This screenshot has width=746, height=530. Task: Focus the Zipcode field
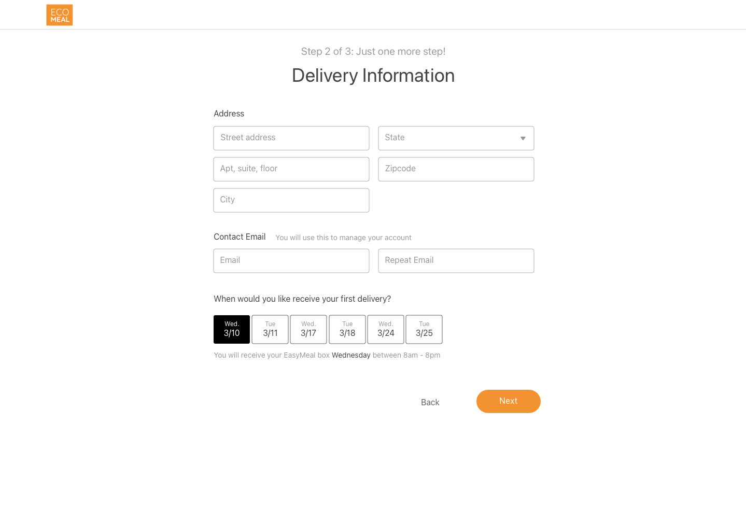[456, 169]
